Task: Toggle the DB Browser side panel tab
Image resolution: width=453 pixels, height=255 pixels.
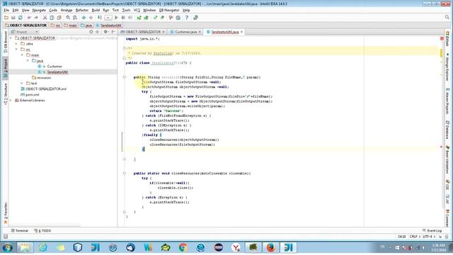Action: pos(6,42)
